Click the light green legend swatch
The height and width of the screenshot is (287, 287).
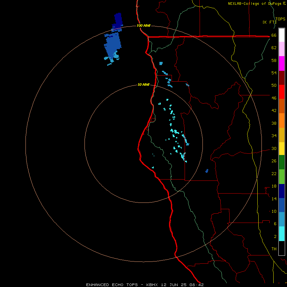tap(282, 177)
